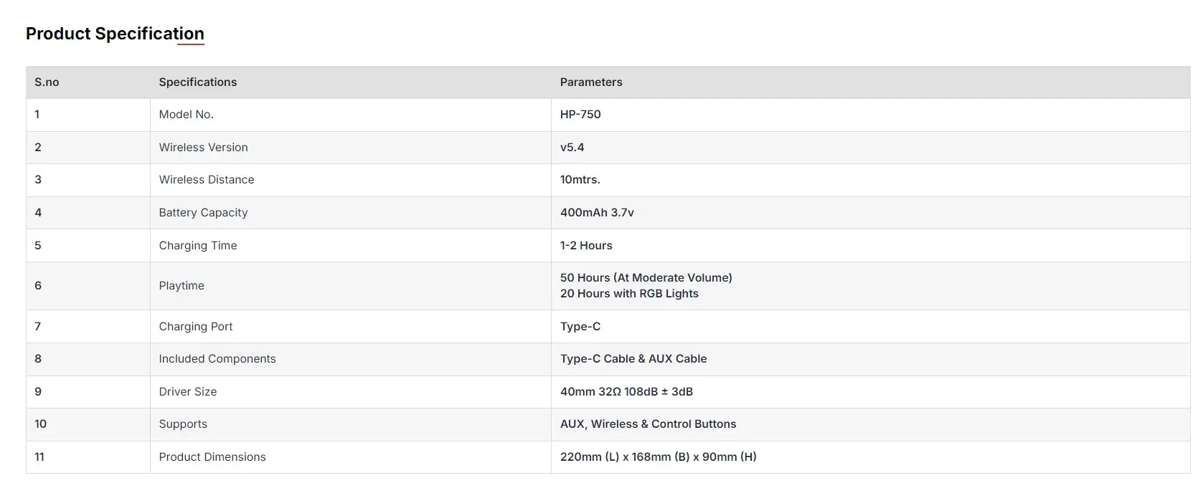Screen dimensions: 1198x483
Task: Select the HP-750 model number value
Action: [x=580, y=115]
